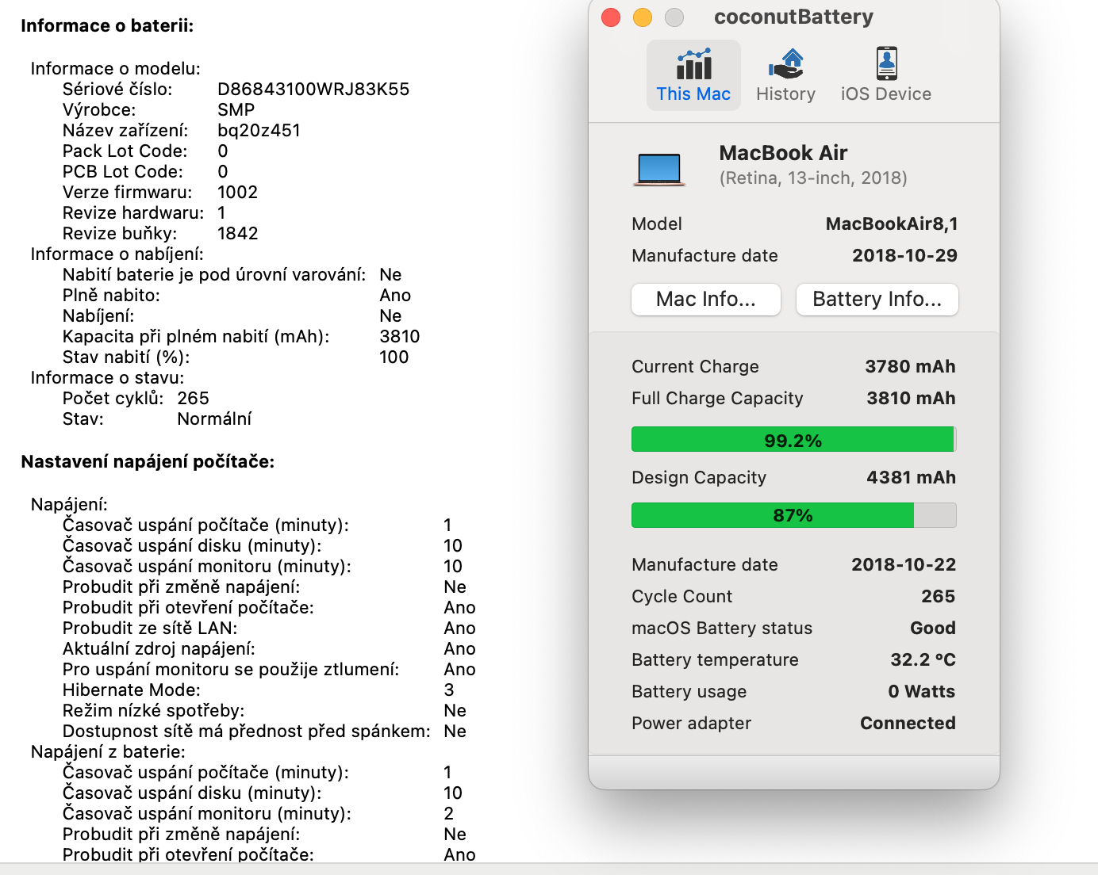The height and width of the screenshot is (875, 1098).
Task: Click the Verze firmwaru value "1002"
Action: click(x=237, y=192)
